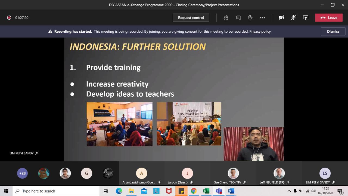Toggle the camera on
The image size is (348, 196).
click(281, 18)
